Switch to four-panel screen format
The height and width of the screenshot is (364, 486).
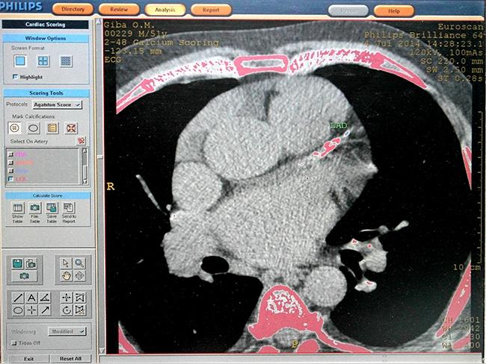[x=43, y=61]
